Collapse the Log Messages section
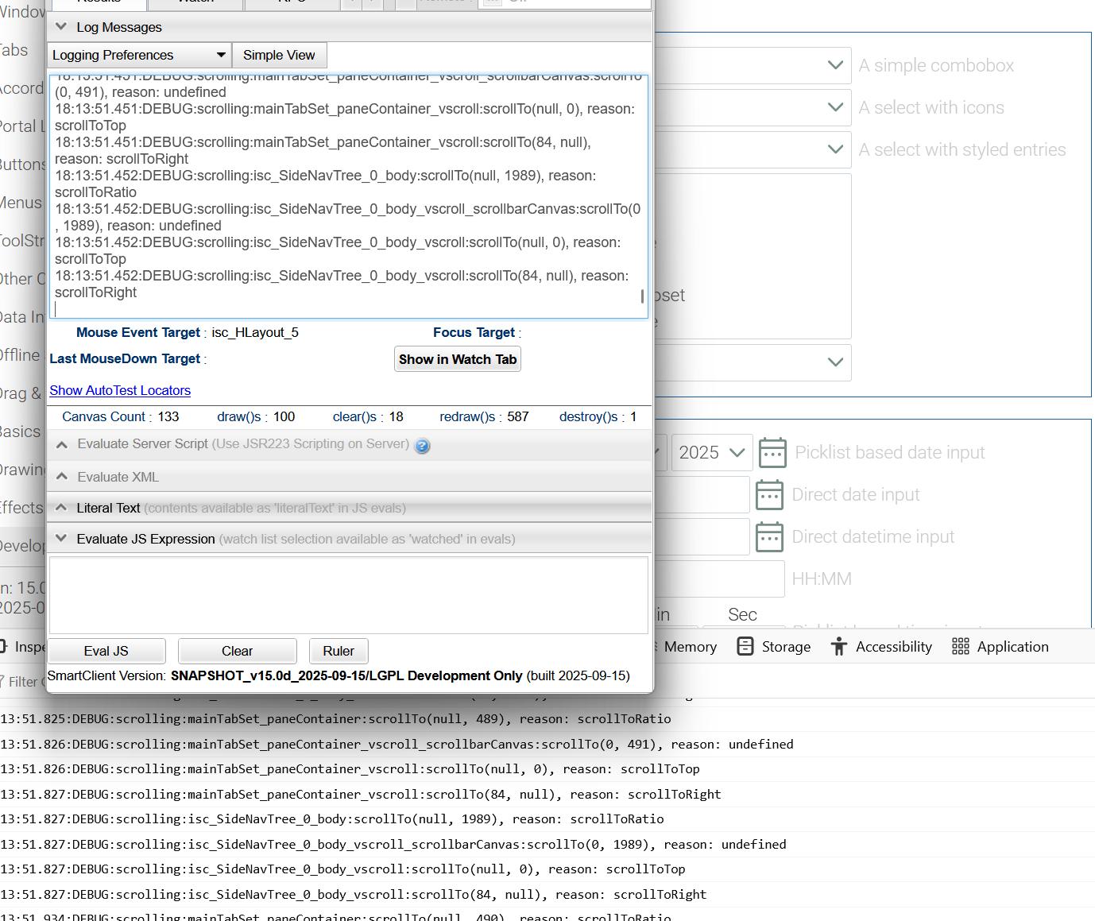 61,27
